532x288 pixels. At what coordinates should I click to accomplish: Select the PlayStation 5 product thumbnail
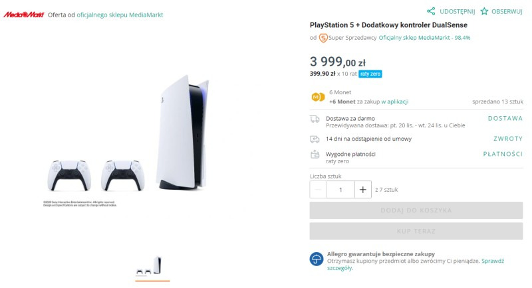coord(152,265)
